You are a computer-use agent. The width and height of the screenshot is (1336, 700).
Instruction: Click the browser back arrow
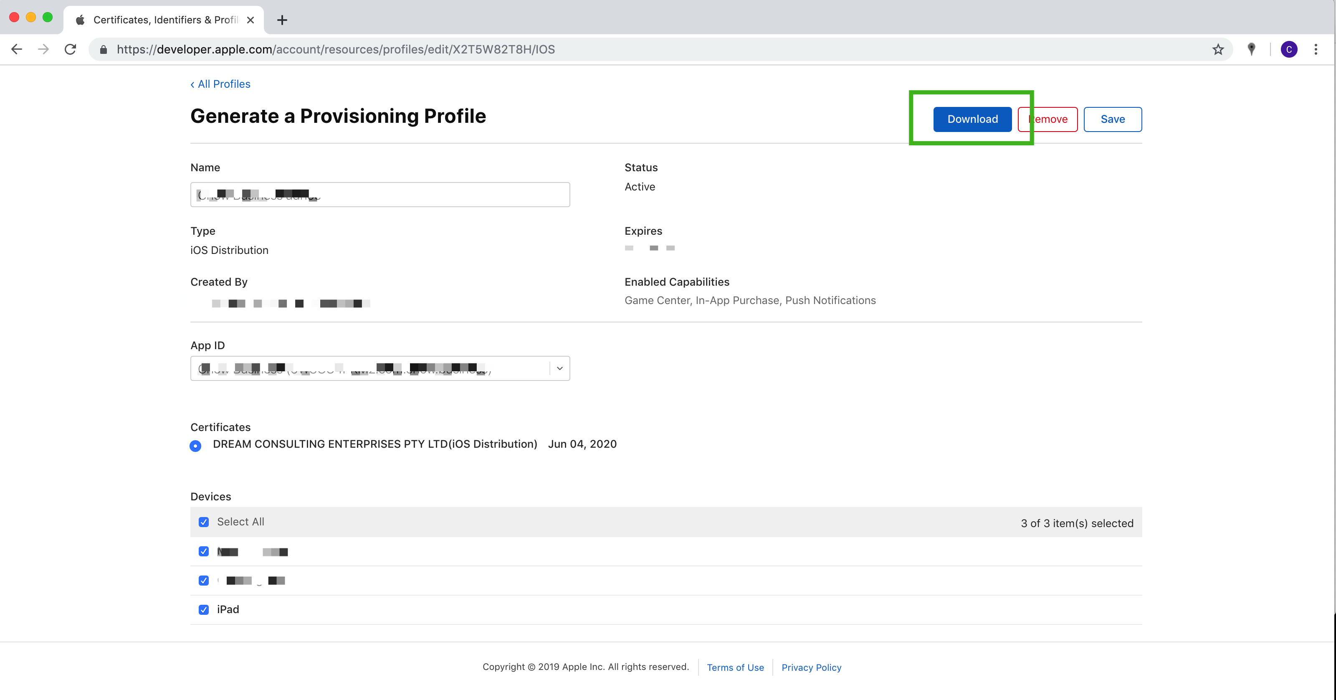point(17,49)
